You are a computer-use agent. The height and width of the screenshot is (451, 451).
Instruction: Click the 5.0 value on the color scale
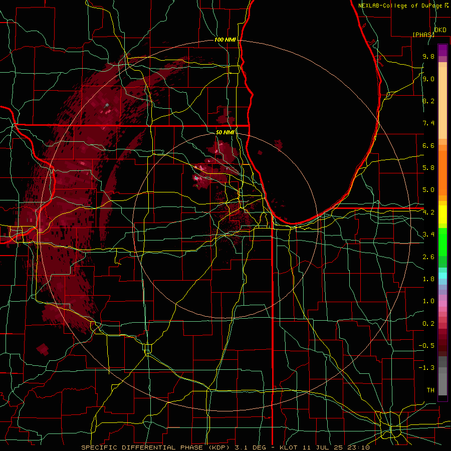[428, 190]
